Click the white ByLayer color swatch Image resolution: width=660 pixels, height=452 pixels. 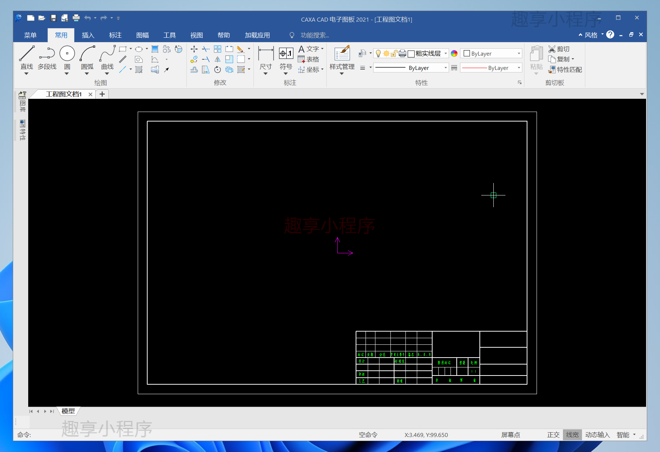pyautogui.click(x=467, y=53)
